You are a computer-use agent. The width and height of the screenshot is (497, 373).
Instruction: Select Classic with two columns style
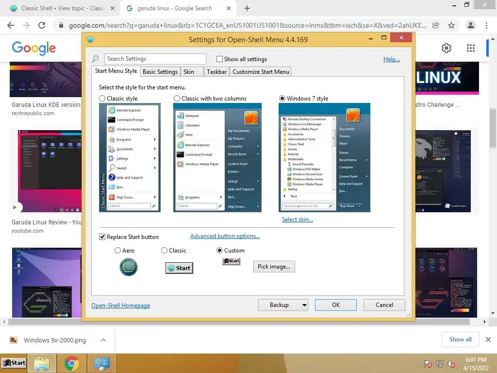tap(177, 99)
